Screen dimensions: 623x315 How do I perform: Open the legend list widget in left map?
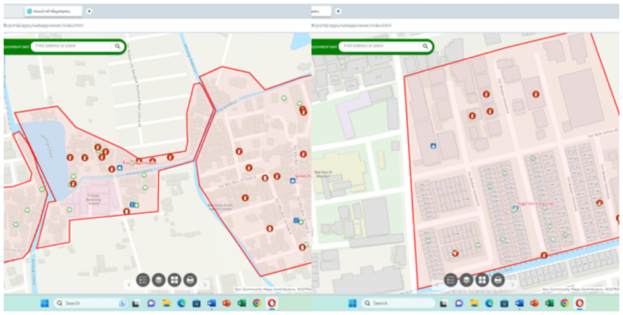143,280
